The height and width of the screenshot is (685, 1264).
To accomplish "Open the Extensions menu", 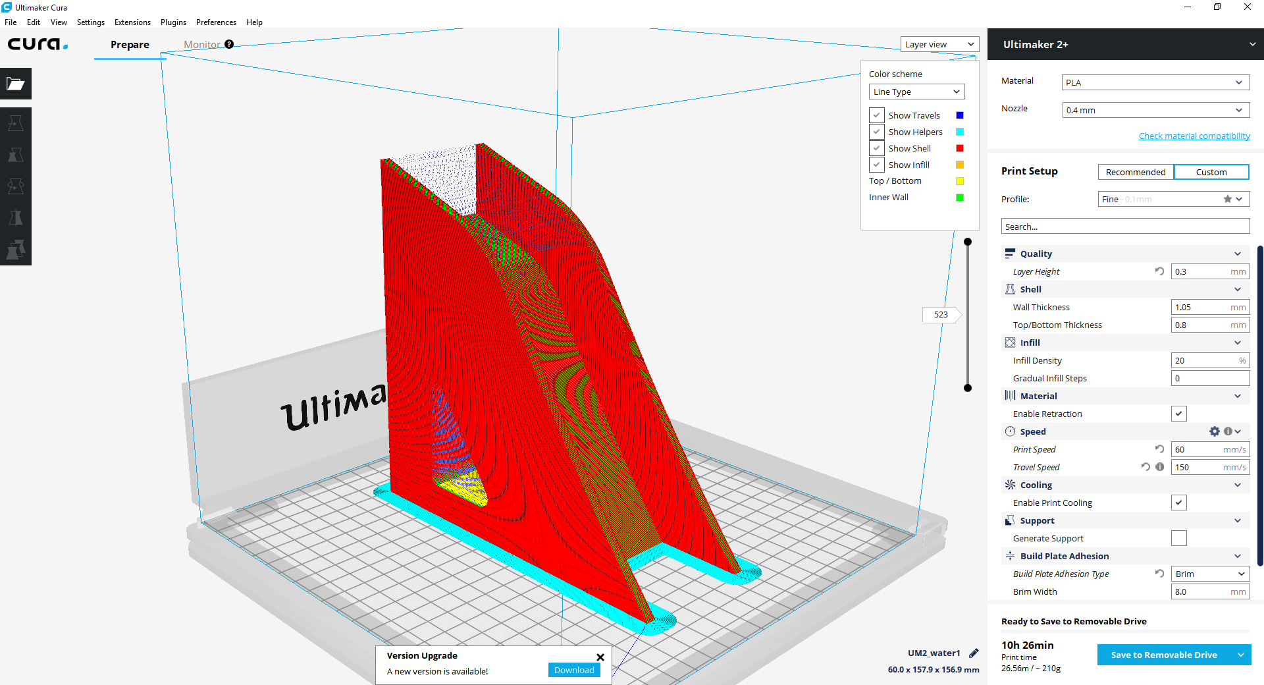I will 132,22.
